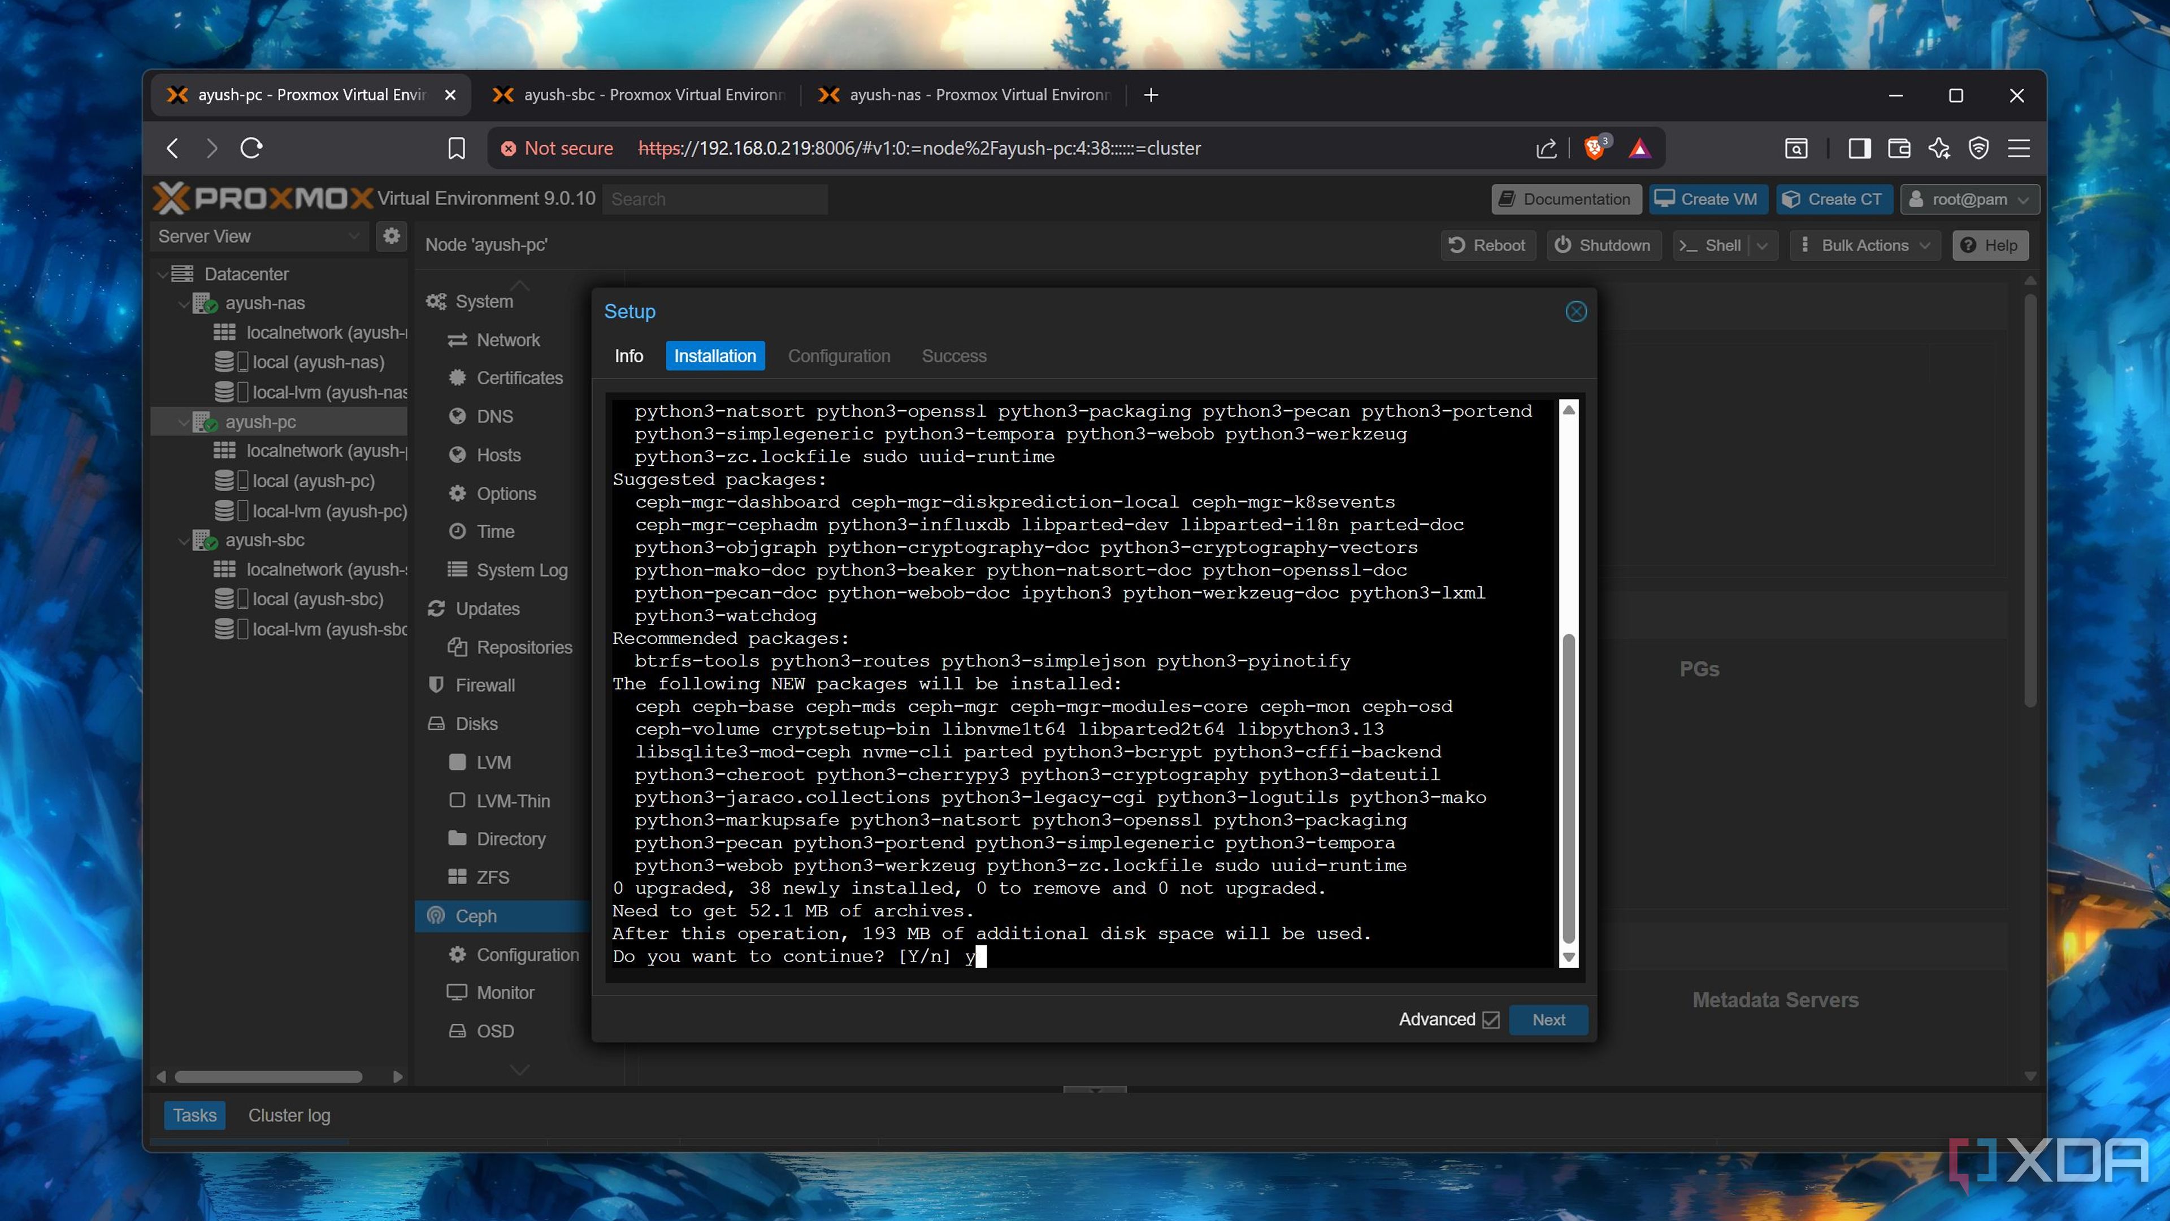Go back with browser back arrow
2170x1221 pixels.
pos(173,148)
